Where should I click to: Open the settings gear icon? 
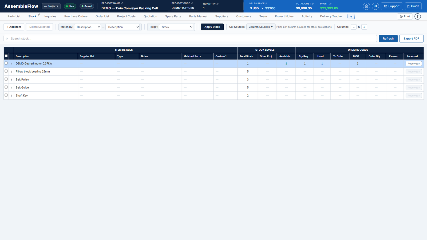pyautogui.click(x=366, y=6)
